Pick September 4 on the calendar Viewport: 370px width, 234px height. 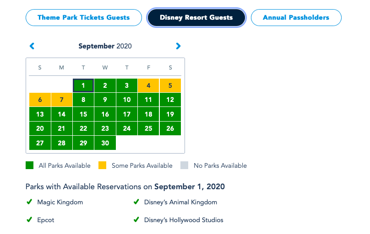(x=148, y=85)
